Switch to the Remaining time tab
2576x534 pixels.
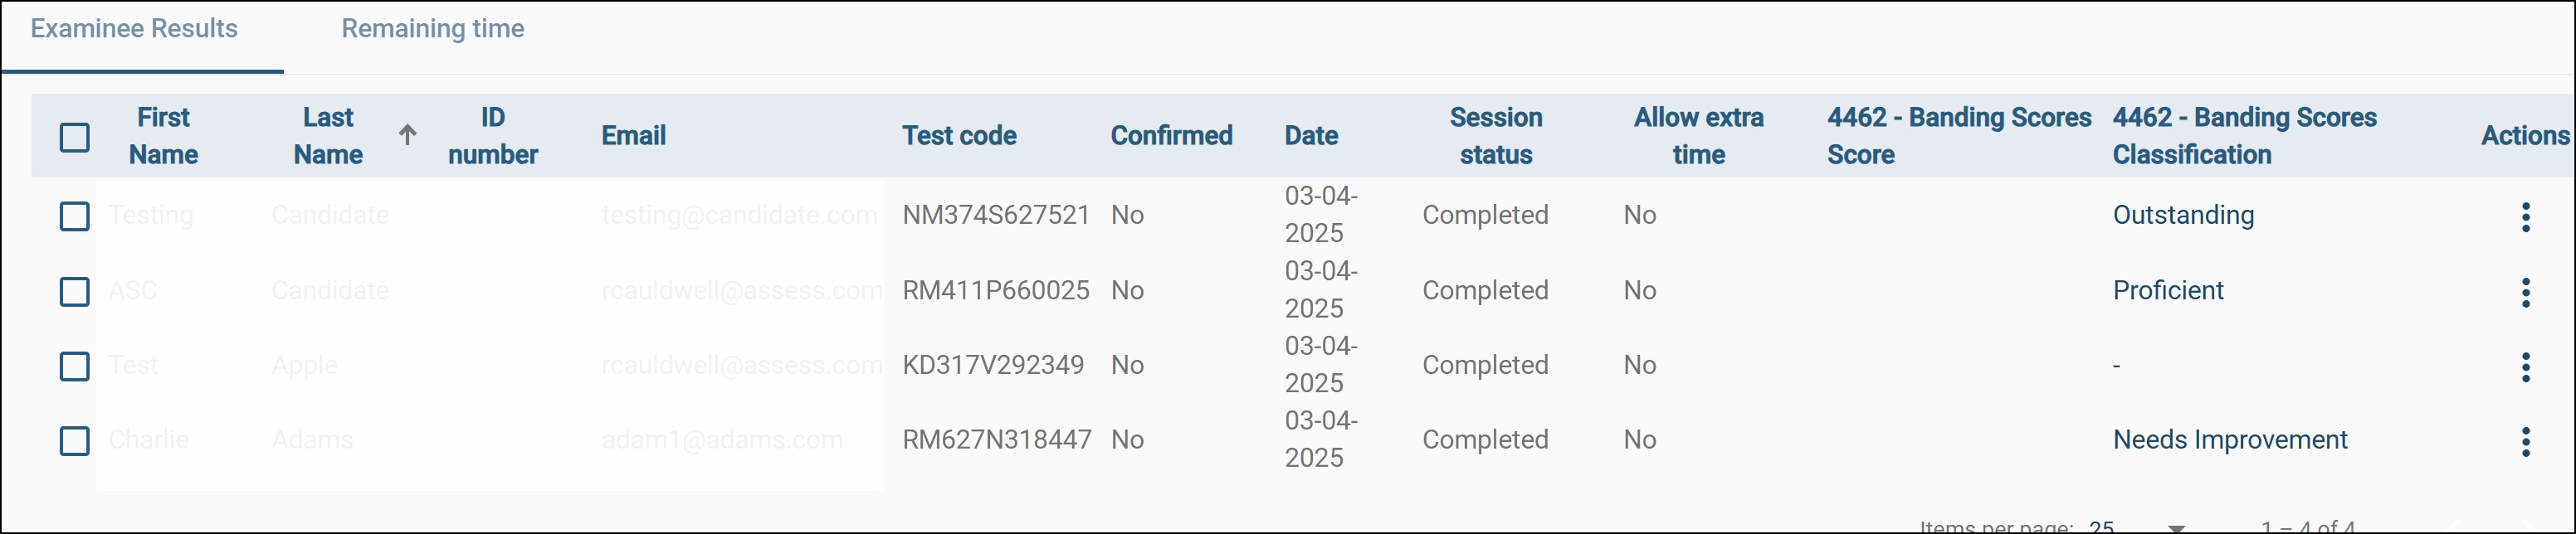tap(432, 29)
